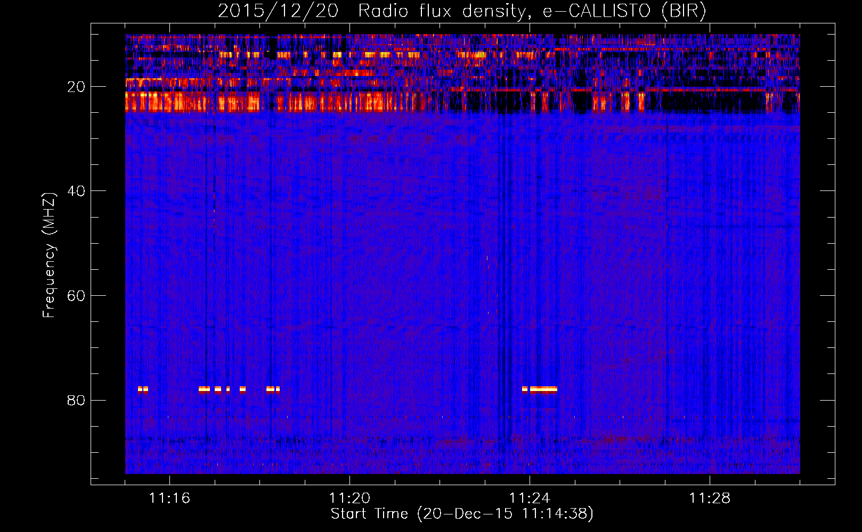Click the 'Start Time (20-Dec-15 11:14:38)' label
Image resolution: width=862 pixels, height=532 pixels.
pyautogui.click(x=462, y=514)
